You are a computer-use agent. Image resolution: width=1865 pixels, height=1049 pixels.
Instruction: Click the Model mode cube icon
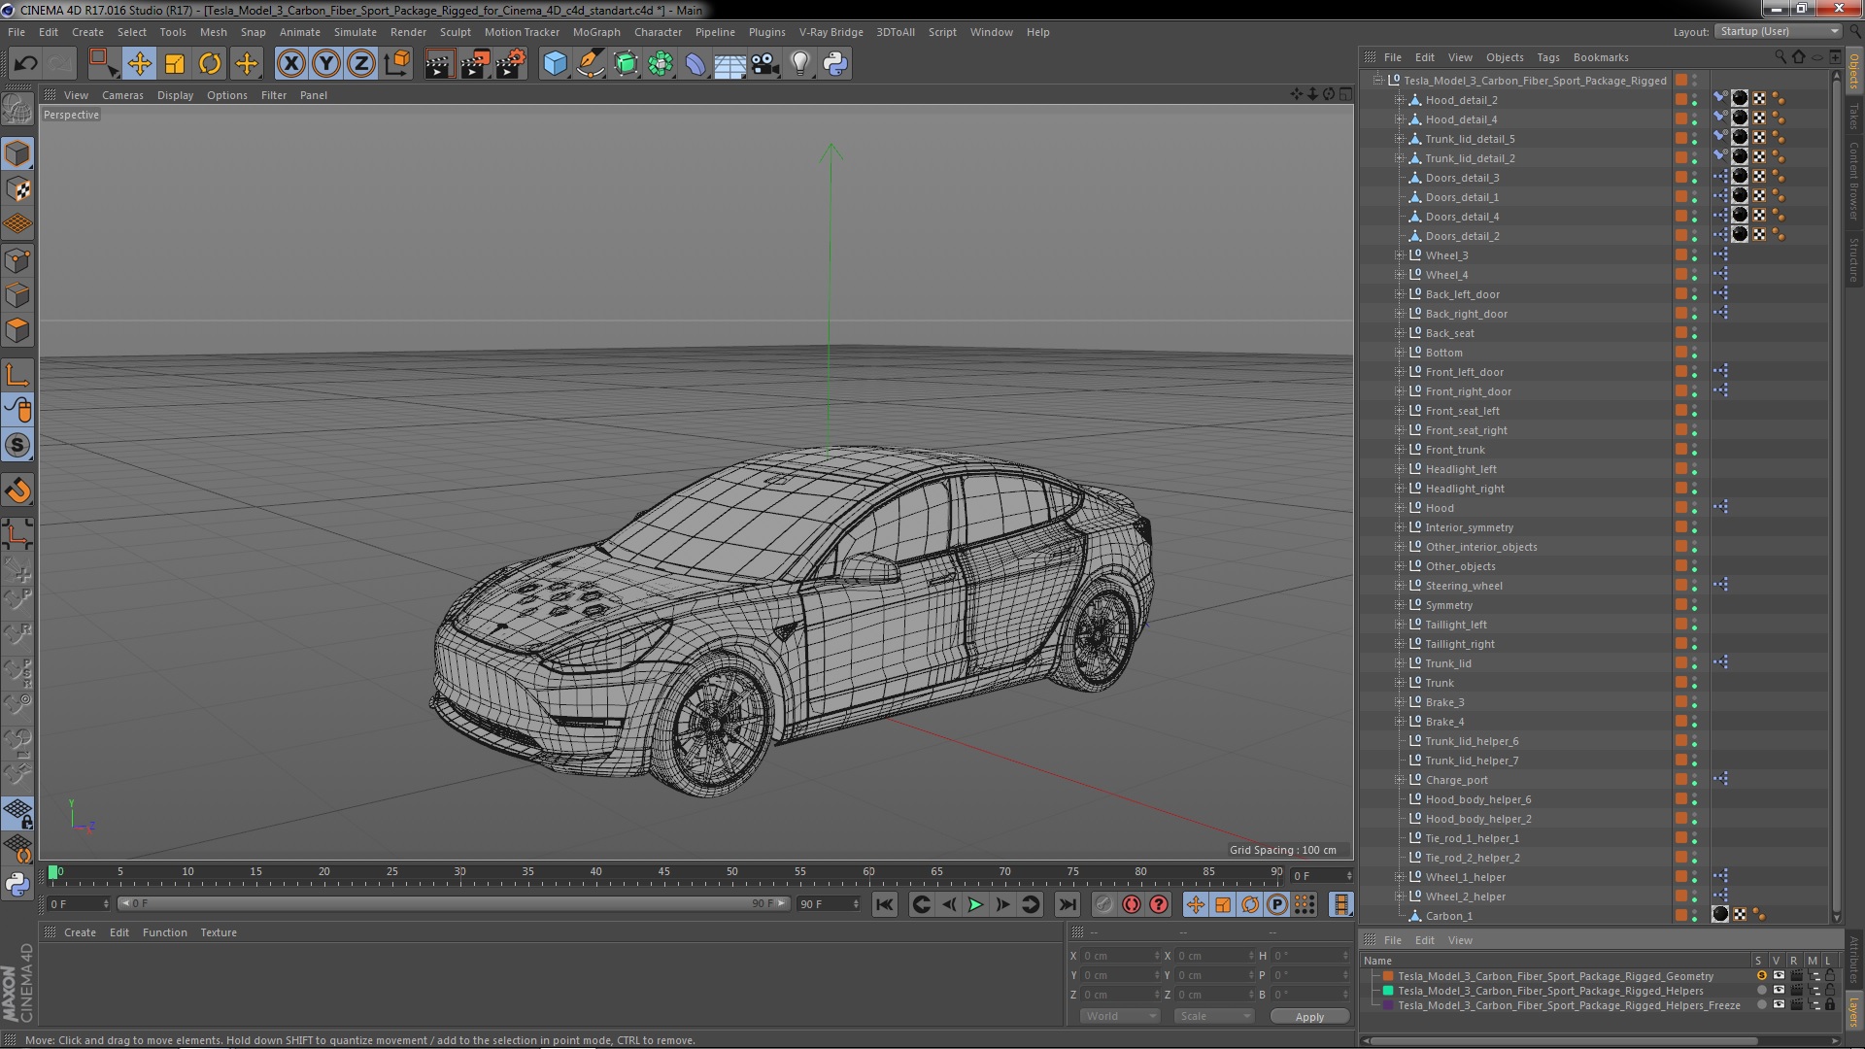click(x=17, y=153)
